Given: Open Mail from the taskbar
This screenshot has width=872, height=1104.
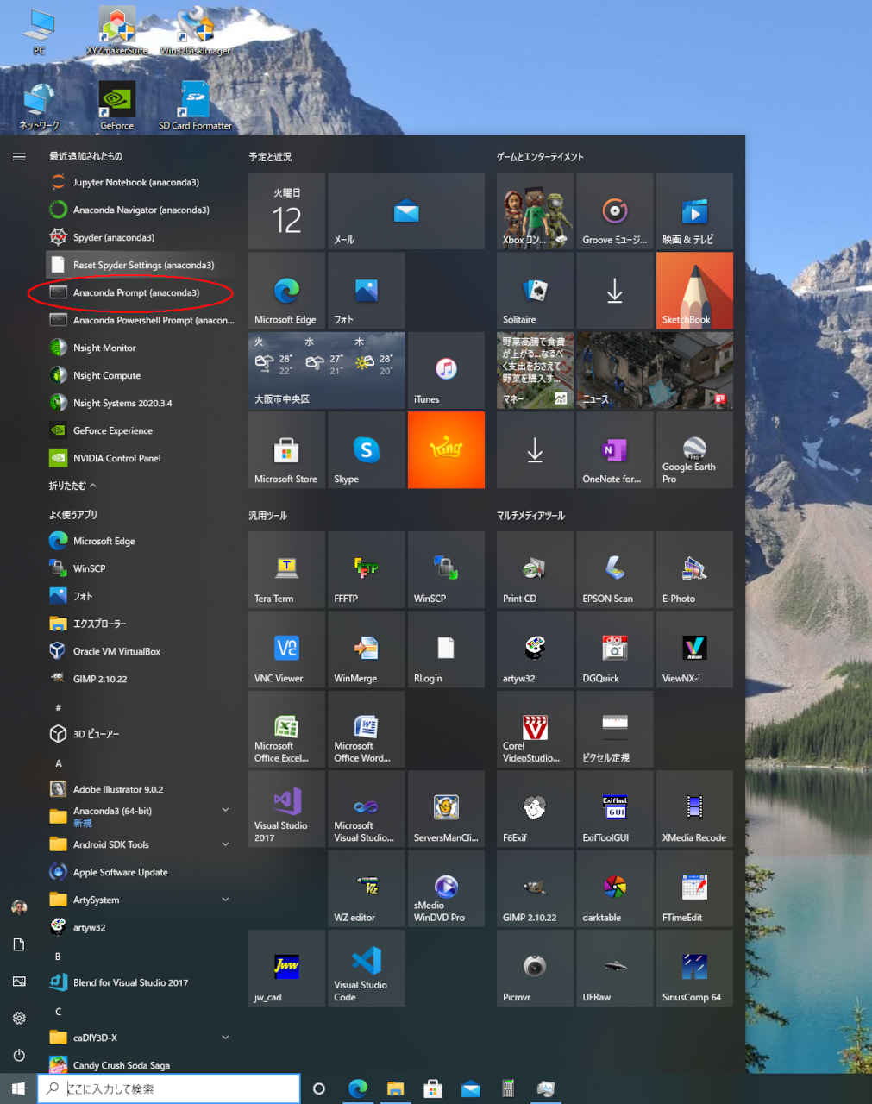Looking at the screenshot, I should tap(471, 1088).
